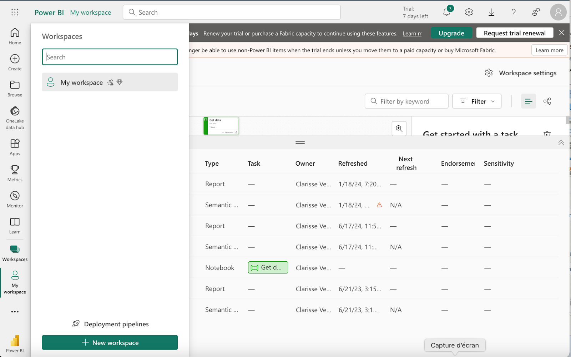
Task: Open the app launcher grid
Action: coord(15,12)
